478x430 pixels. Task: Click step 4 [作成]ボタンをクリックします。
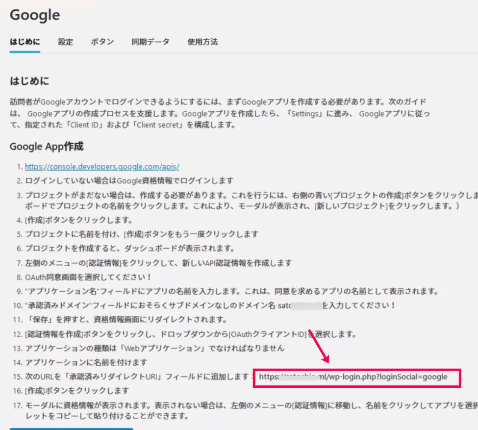(x=79, y=220)
